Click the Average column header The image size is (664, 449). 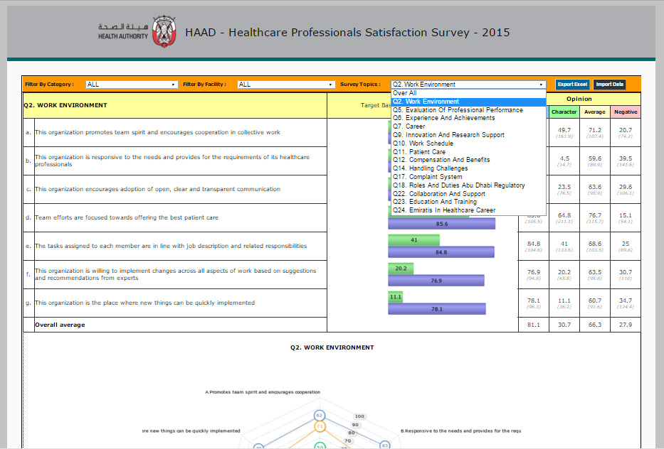(x=595, y=112)
